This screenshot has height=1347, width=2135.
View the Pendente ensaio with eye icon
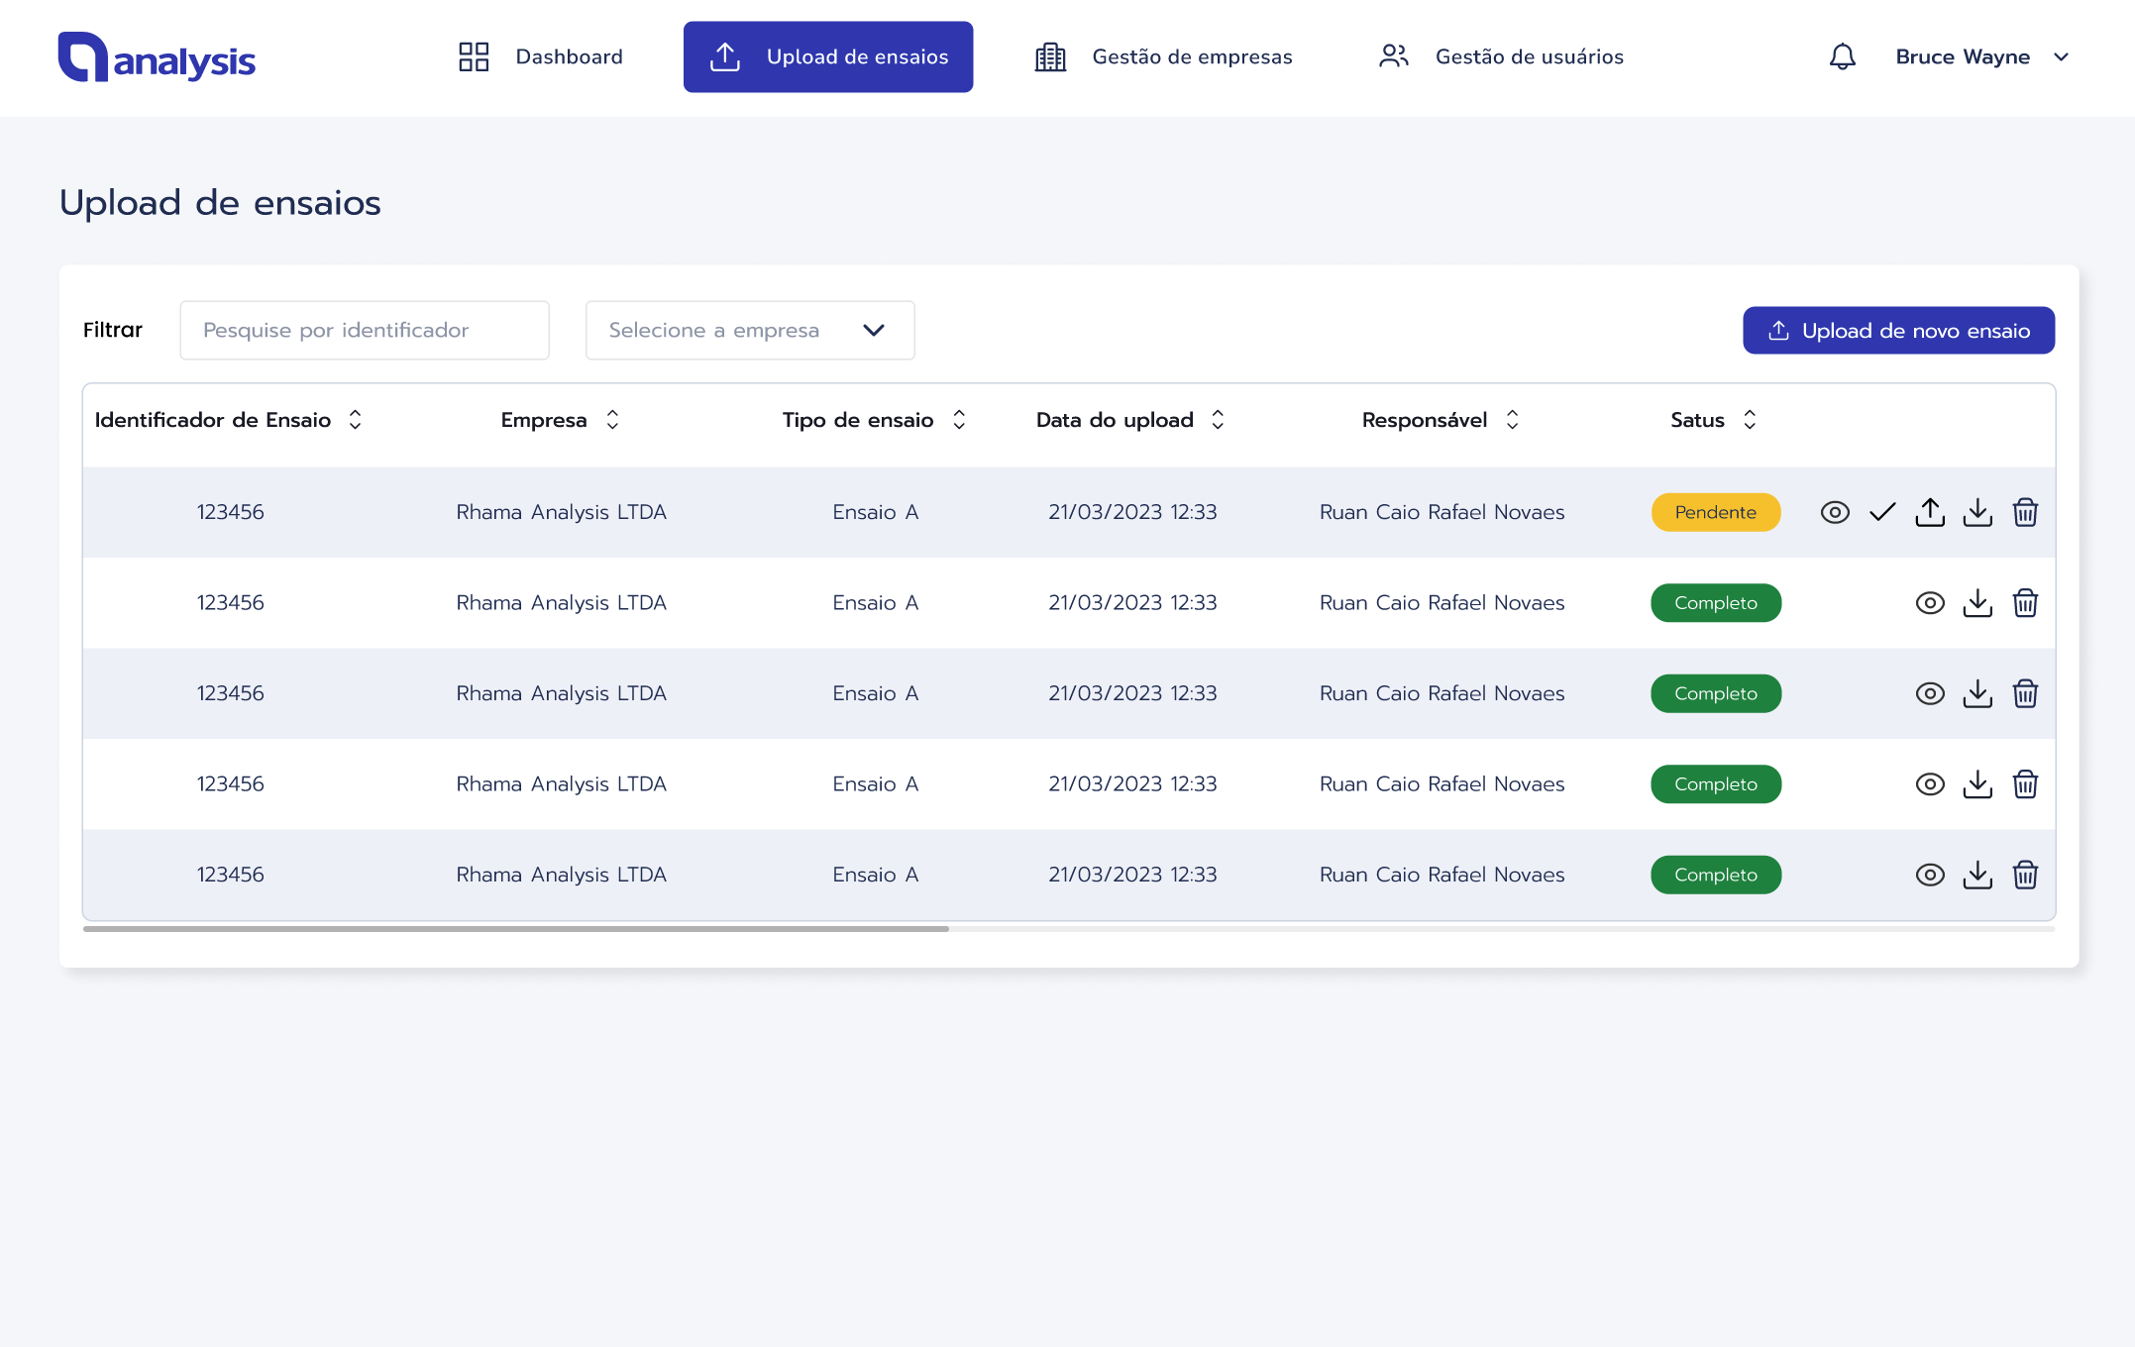point(1835,512)
